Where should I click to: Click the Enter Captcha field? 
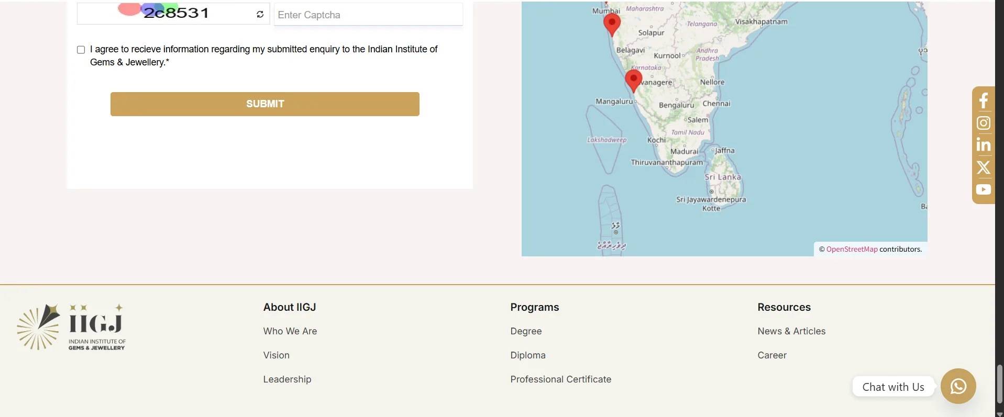368,15
